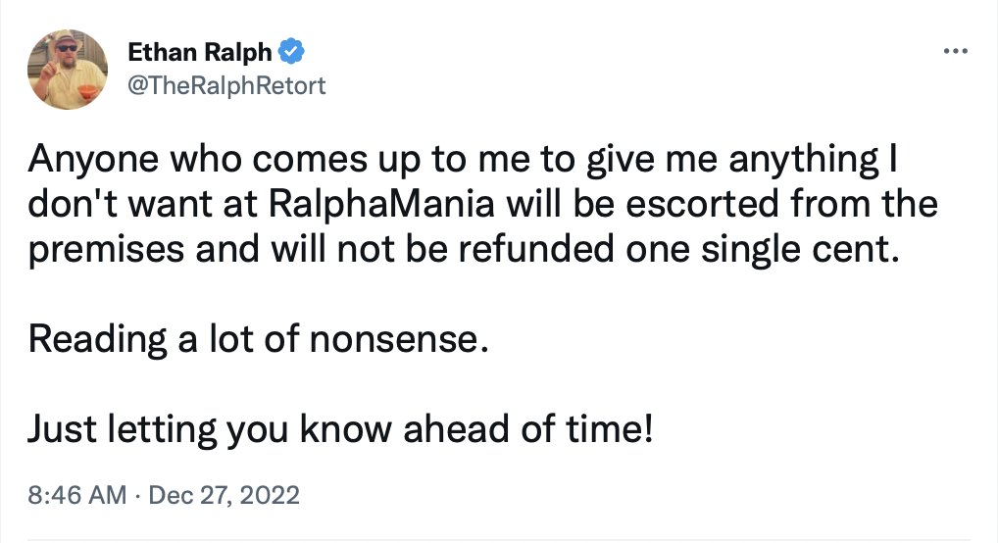
Task: Open Ethan Ralph's profile avatar photo
Action: point(68,70)
